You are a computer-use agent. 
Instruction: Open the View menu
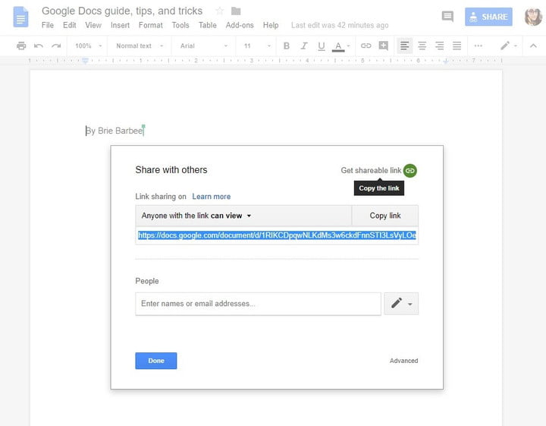pos(93,25)
